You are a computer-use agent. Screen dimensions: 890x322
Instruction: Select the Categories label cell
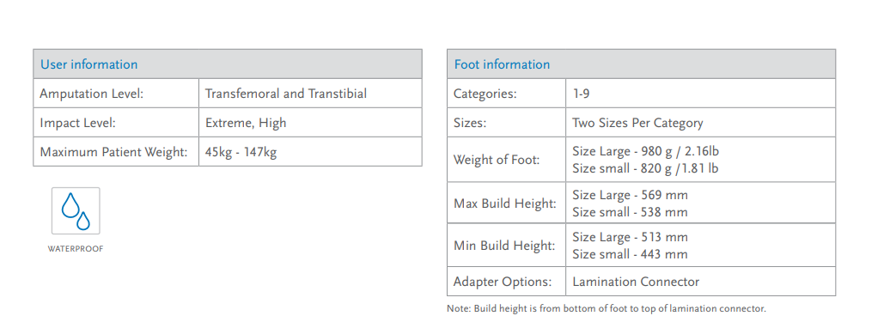coord(506,93)
